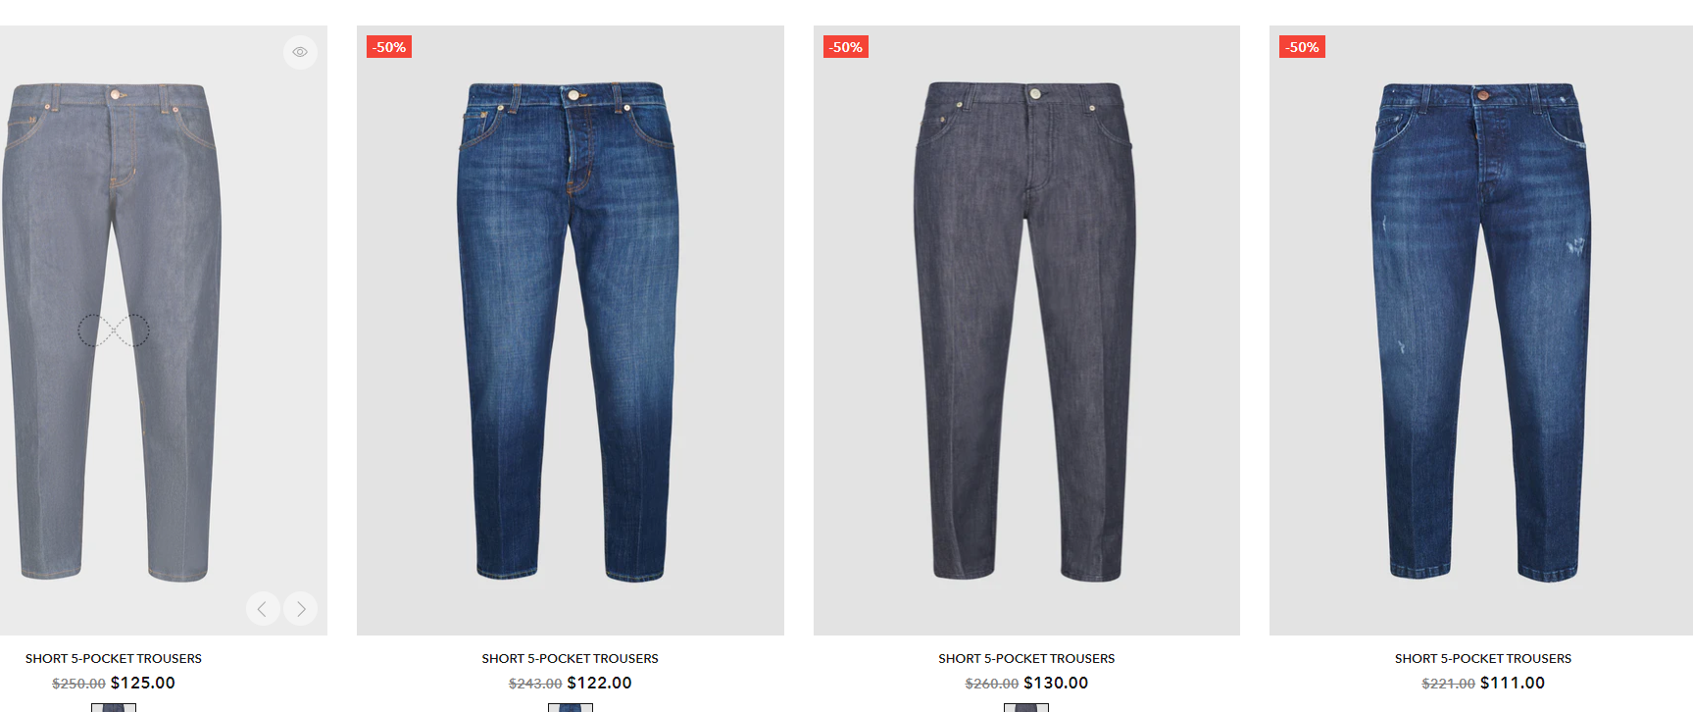Open the distressed blue jeans product image
Image resolution: width=1693 pixels, height=712 pixels.
click(x=1481, y=331)
